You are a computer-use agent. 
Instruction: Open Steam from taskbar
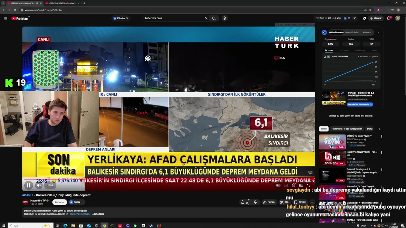151,225
